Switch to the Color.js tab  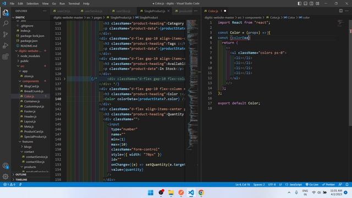coord(213,11)
